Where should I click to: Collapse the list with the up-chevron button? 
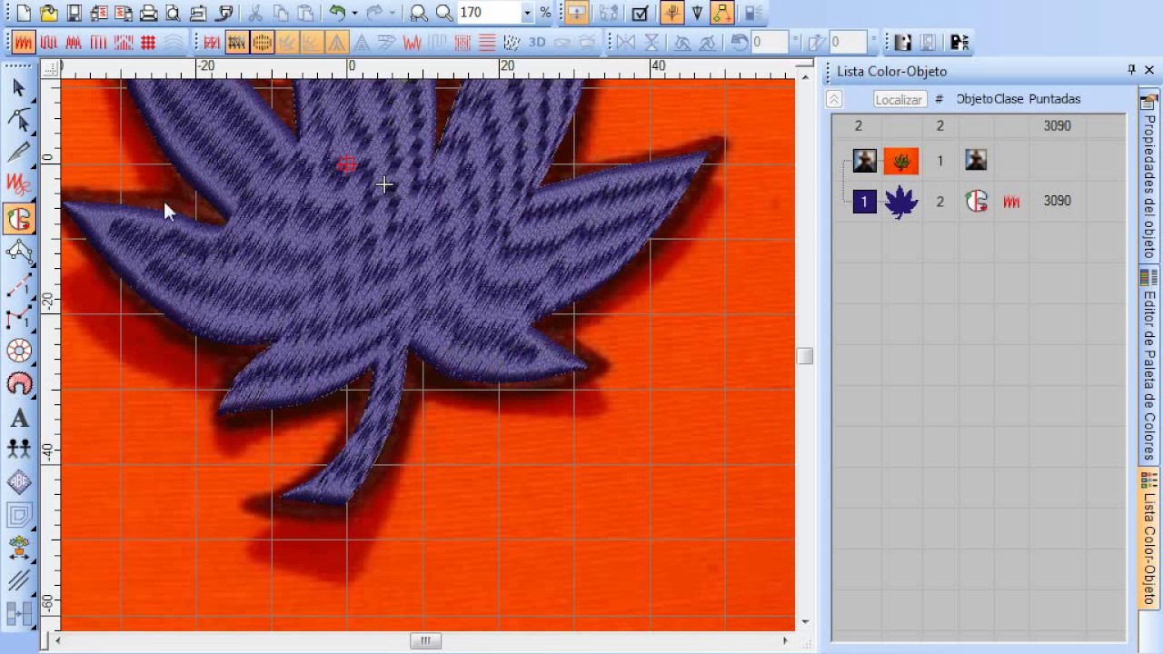pos(834,99)
